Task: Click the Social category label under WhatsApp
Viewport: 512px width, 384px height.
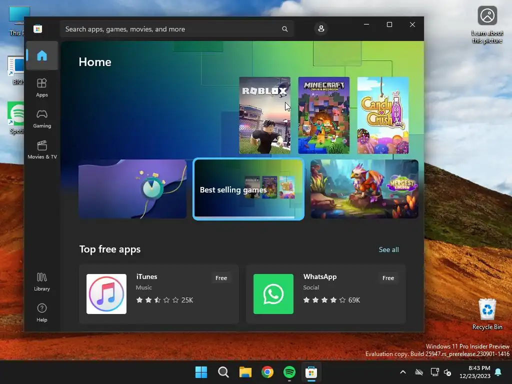Action: tap(311, 287)
